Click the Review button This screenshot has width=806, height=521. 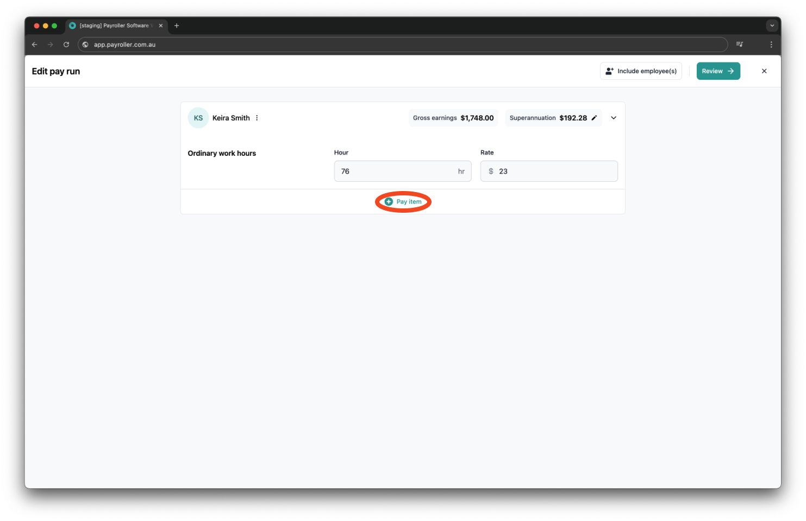718,71
